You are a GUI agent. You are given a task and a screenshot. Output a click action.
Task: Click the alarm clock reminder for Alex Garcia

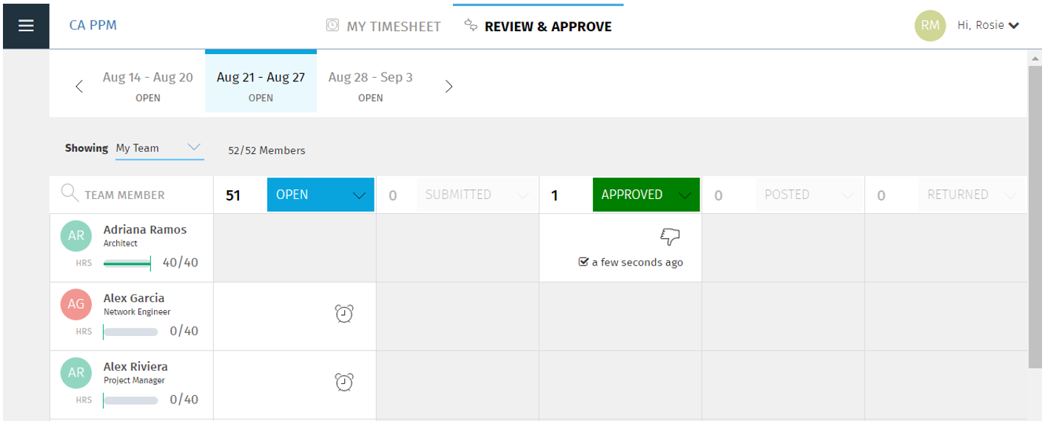tap(344, 314)
